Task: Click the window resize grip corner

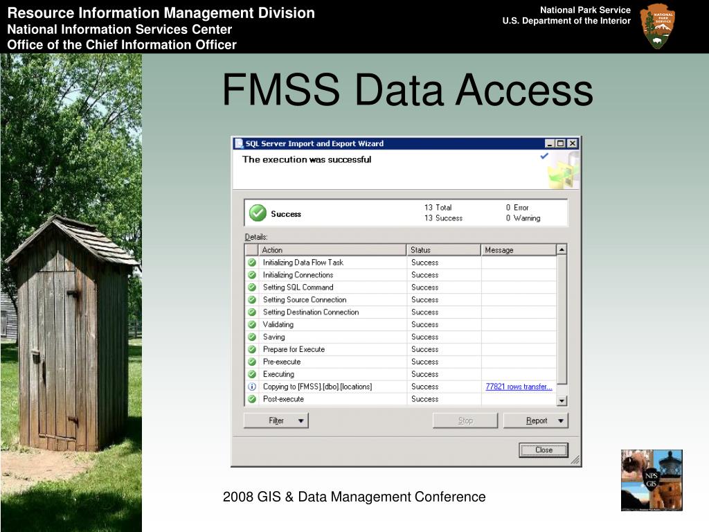Action: pyautogui.click(x=575, y=460)
